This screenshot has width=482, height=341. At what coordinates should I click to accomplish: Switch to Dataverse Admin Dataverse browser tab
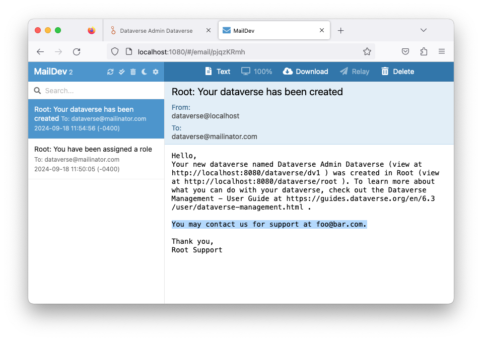click(x=156, y=31)
